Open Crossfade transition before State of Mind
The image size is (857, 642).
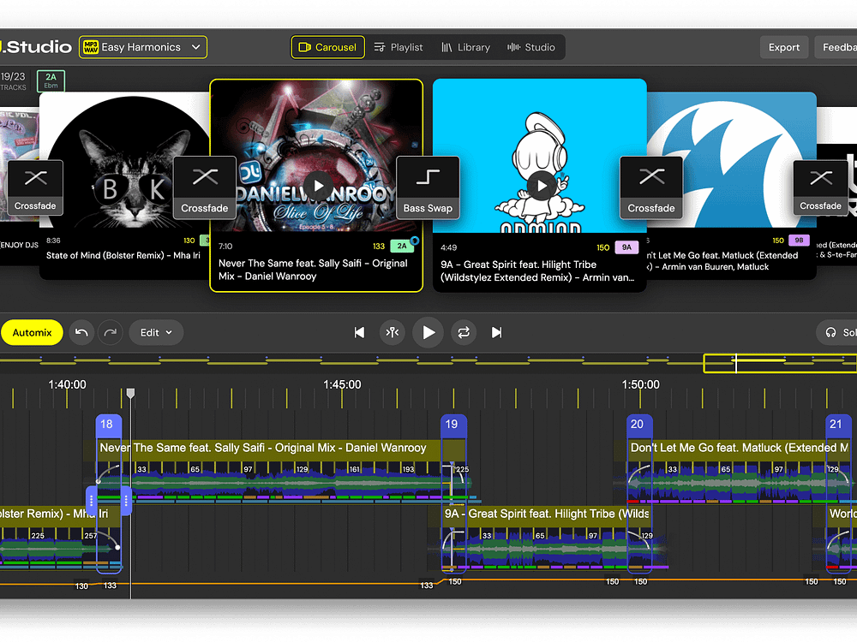35,187
